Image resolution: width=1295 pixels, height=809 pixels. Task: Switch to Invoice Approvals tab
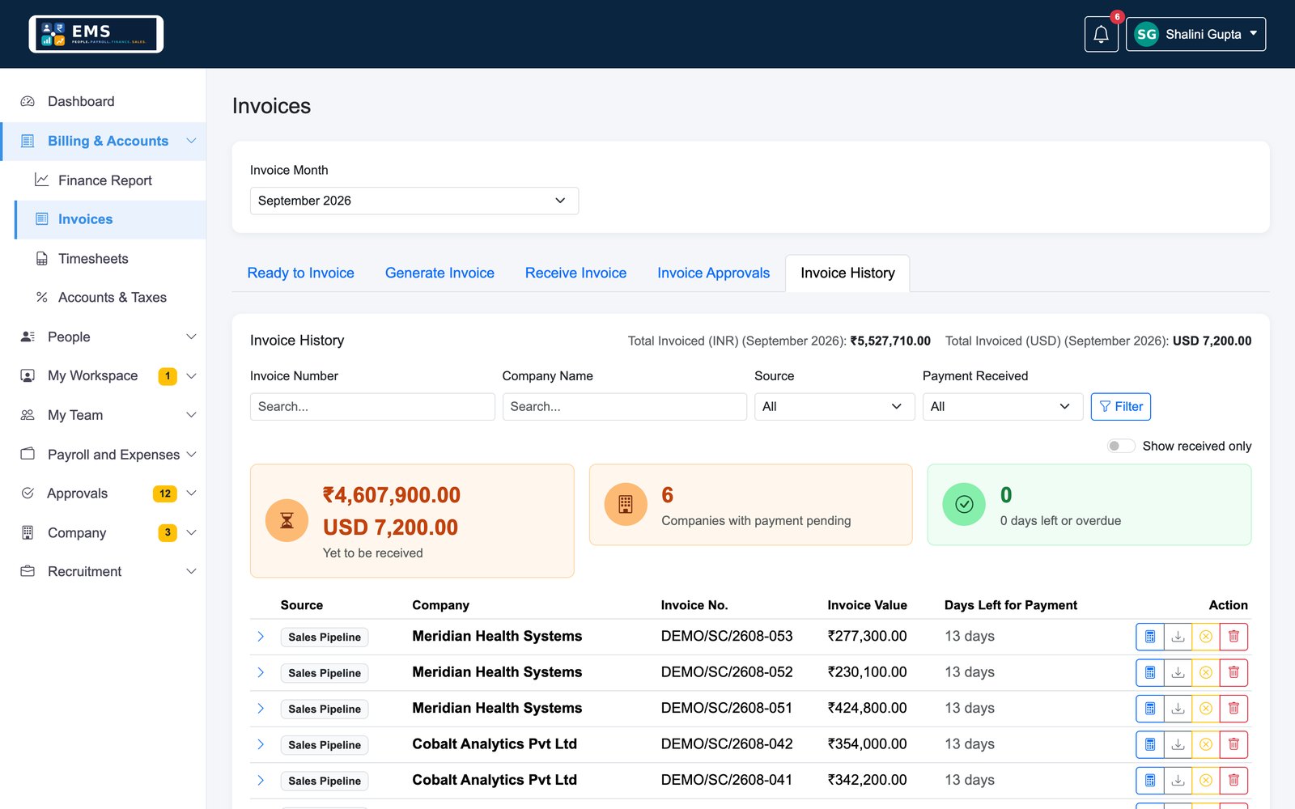click(x=713, y=273)
